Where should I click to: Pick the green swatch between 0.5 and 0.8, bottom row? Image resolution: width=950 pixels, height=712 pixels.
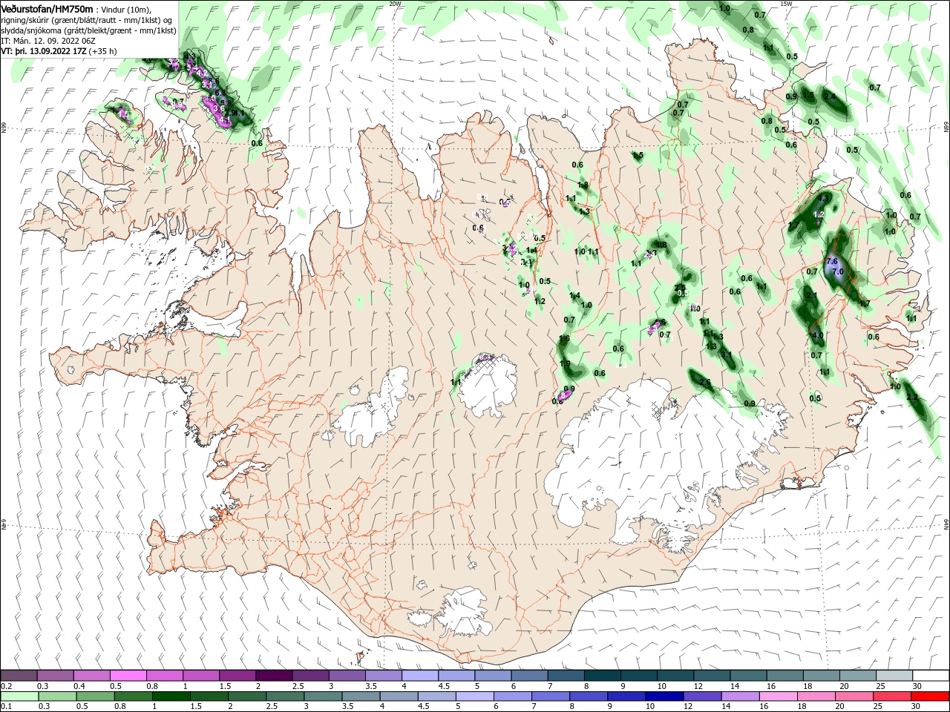pyautogui.click(x=96, y=696)
